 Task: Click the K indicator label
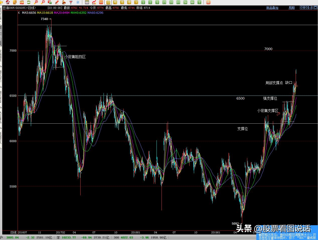point(19,13)
